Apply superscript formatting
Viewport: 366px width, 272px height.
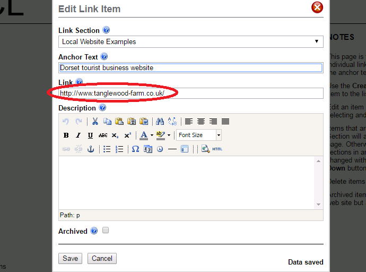127,135
